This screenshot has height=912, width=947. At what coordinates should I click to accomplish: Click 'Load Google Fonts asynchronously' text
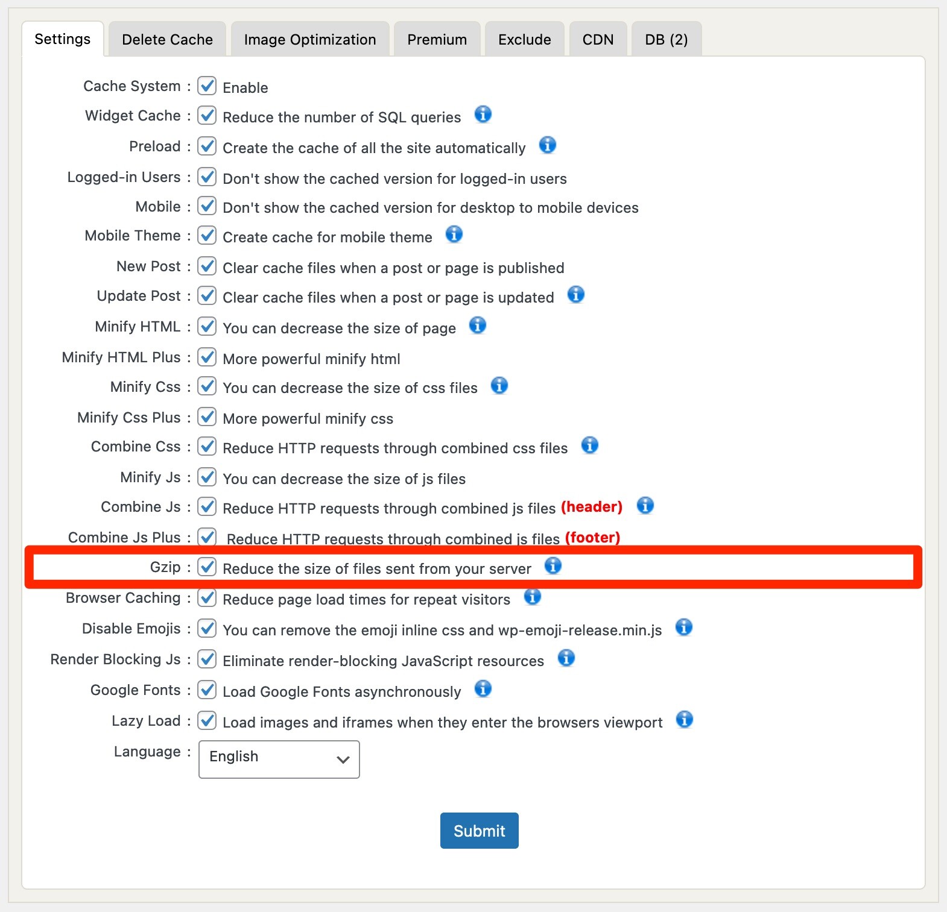342,691
